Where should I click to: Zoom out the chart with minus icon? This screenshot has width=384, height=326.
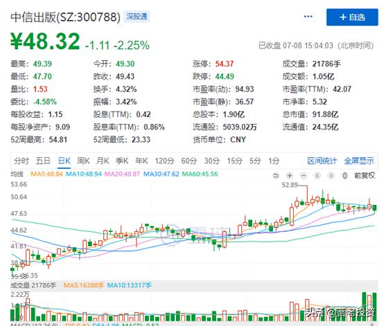pos(304,175)
